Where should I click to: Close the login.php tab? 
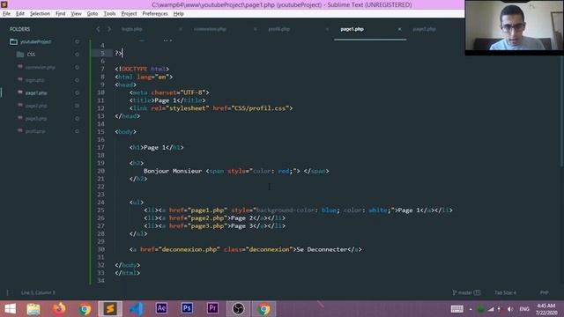click(181, 29)
